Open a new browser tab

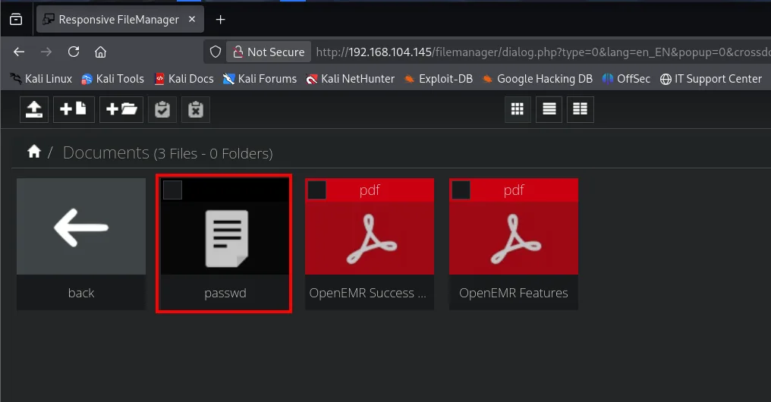point(220,19)
